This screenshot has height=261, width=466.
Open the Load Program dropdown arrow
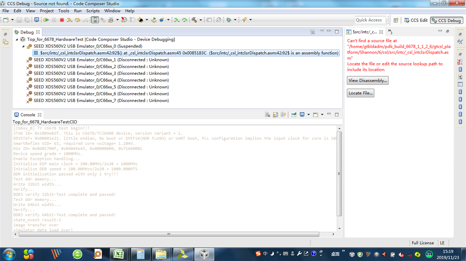(x=117, y=20)
